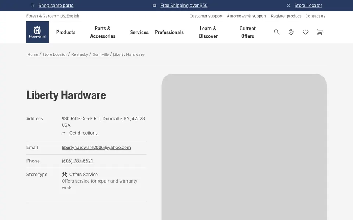The height and width of the screenshot is (220, 353).
Task: Click Free Shipping over $50 link
Action: (184, 5)
